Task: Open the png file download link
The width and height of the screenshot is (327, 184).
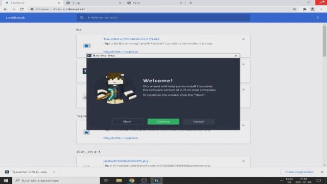Action: pos(126,161)
